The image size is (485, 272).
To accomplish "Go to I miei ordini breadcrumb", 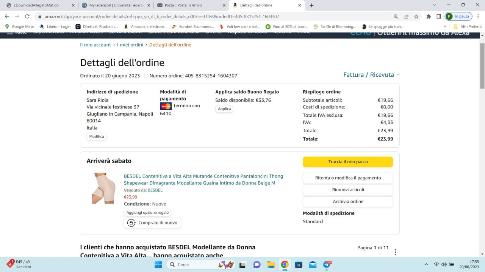I will [130, 45].
